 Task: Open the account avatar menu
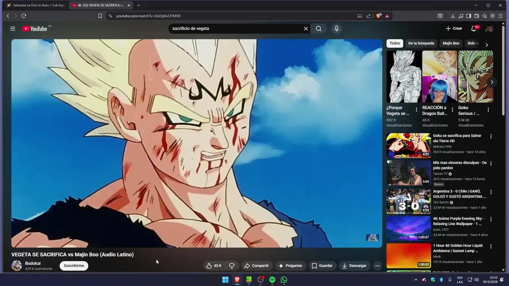pos(489,29)
